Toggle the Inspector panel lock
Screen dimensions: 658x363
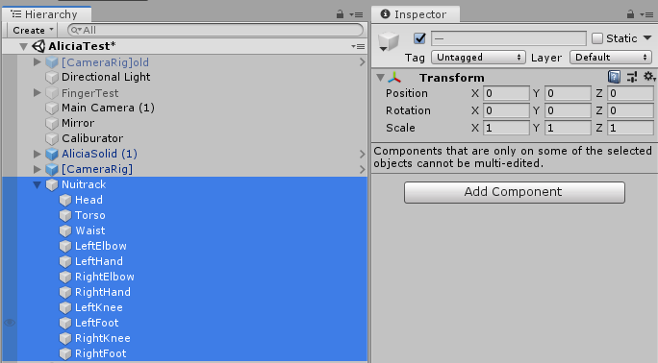pyautogui.click(x=630, y=14)
